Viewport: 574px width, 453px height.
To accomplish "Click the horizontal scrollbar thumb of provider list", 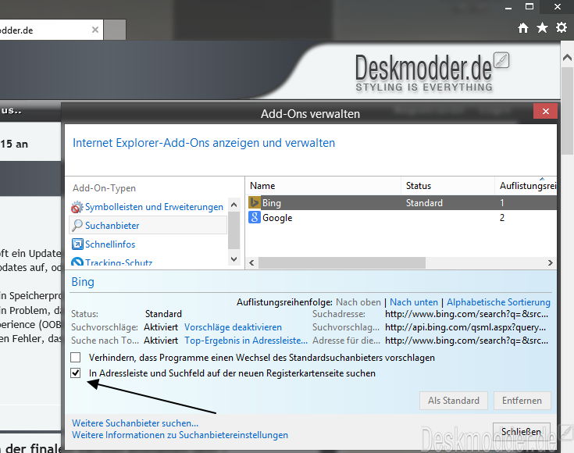I will [x=342, y=262].
